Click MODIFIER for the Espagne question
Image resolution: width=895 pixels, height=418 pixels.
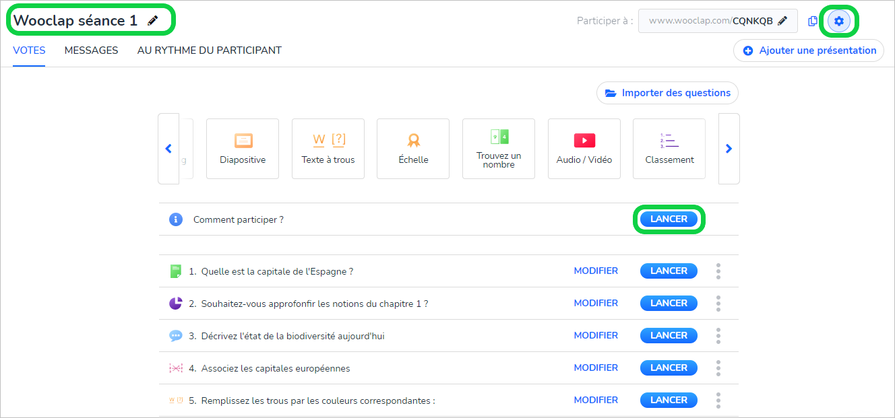[x=596, y=271]
